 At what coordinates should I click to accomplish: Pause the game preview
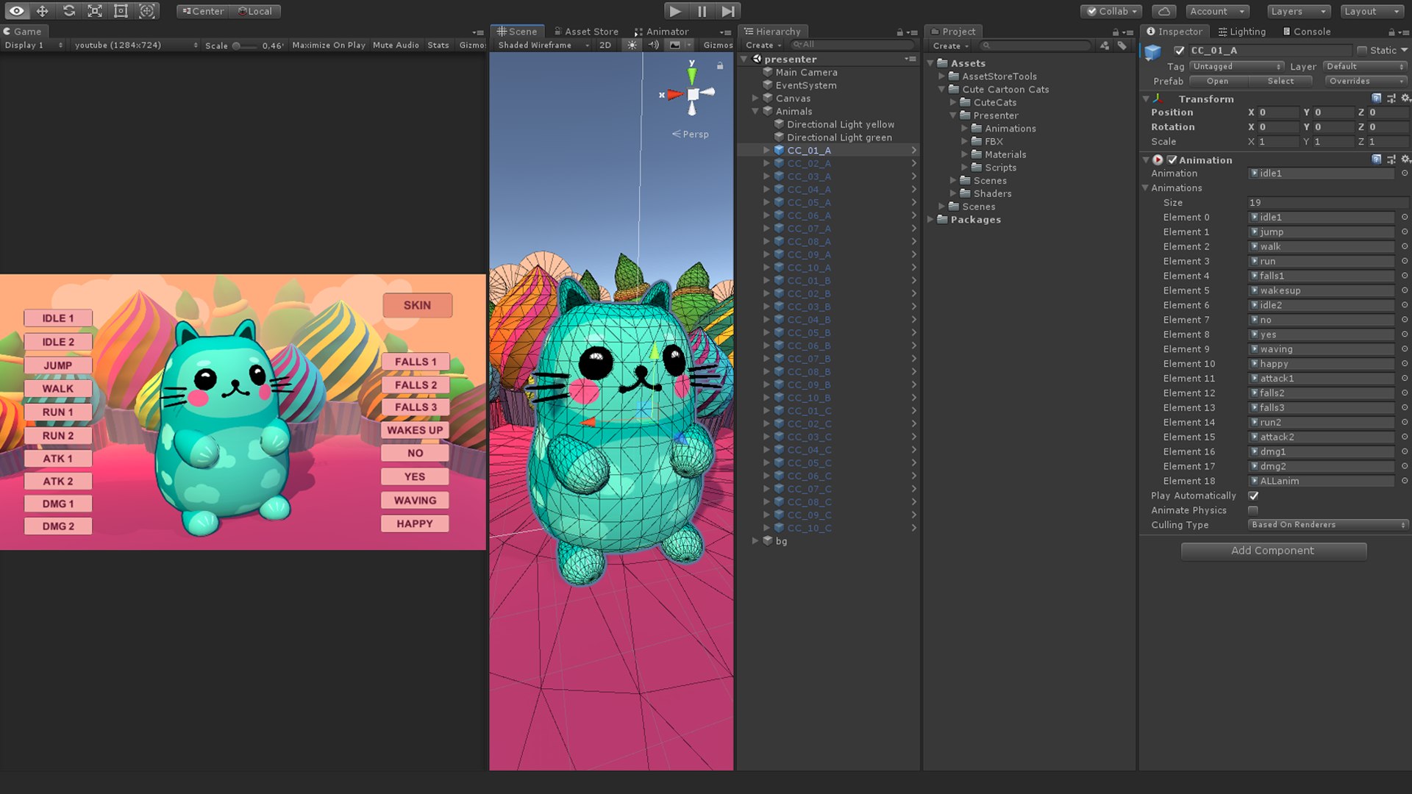(702, 11)
